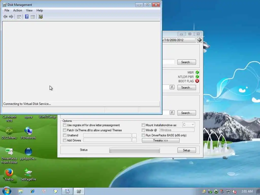Open the Help menu

click(40, 10)
